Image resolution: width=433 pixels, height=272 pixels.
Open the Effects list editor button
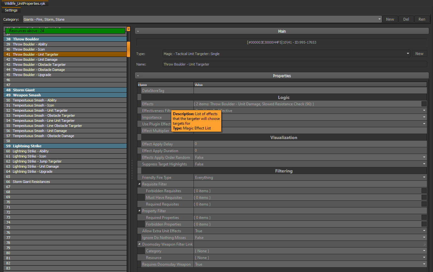[x=424, y=104]
